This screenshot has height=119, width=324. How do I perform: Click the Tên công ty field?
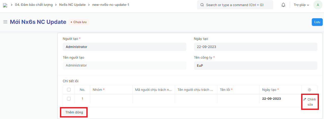click(x=255, y=65)
